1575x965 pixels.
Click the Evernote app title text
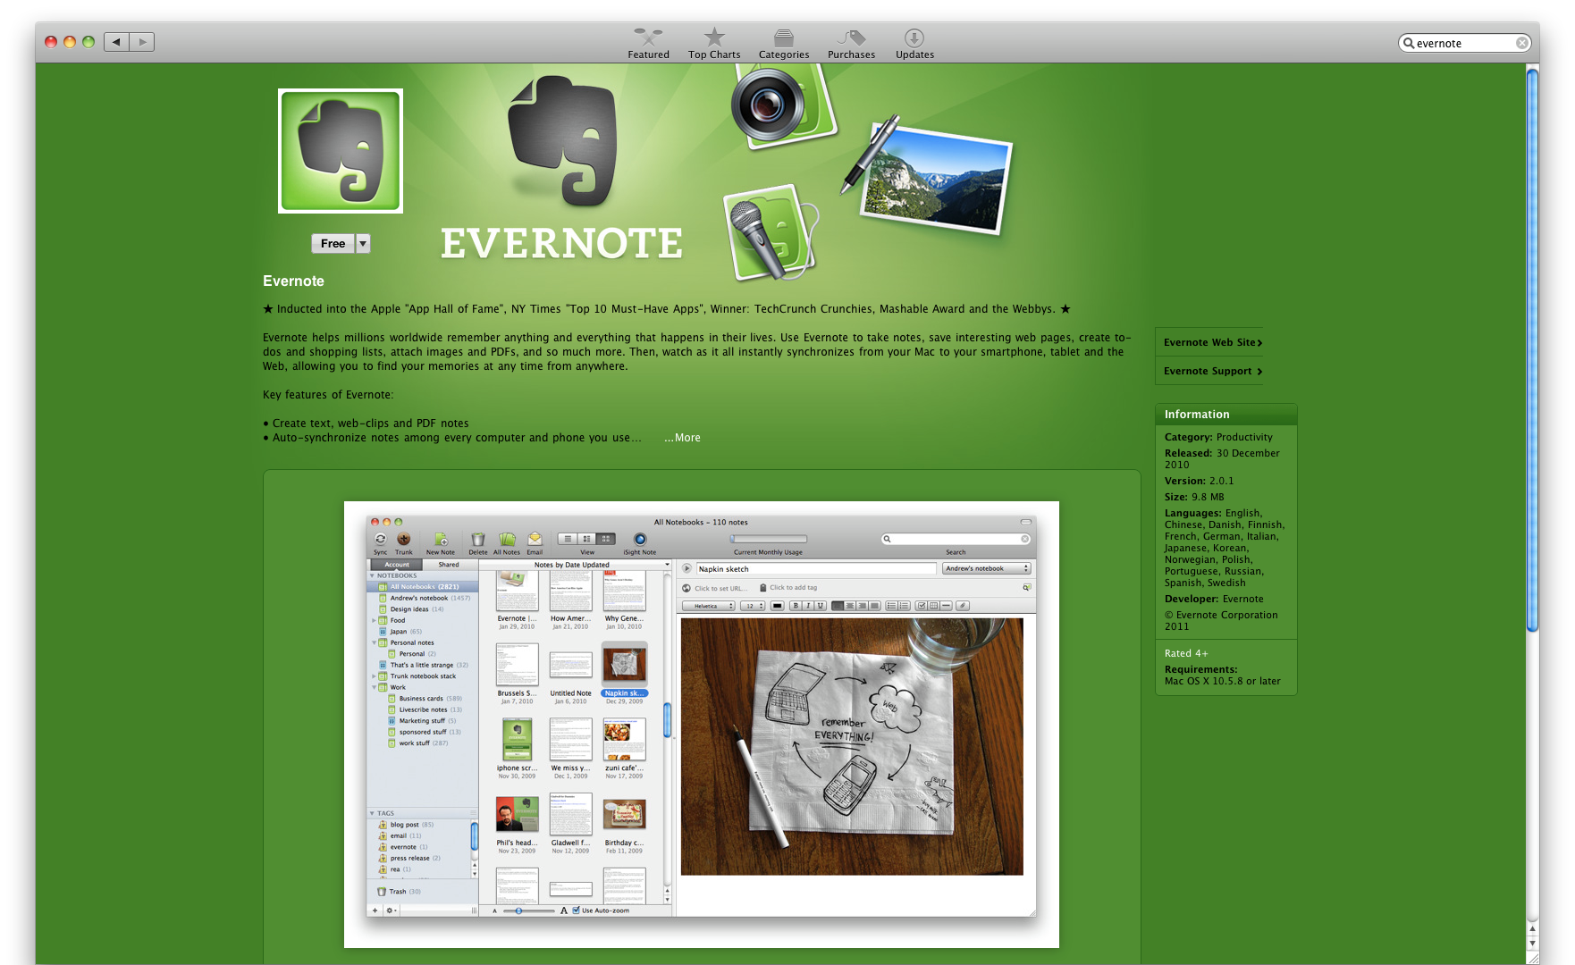(293, 281)
